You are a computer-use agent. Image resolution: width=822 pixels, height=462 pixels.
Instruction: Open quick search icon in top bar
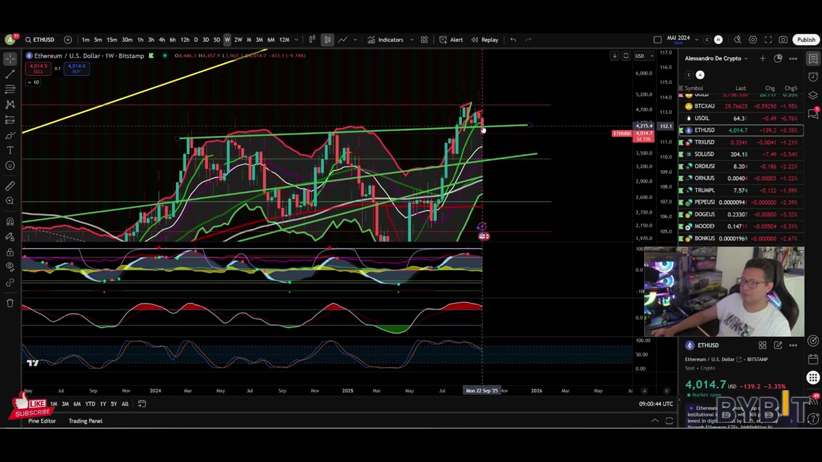(x=737, y=40)
